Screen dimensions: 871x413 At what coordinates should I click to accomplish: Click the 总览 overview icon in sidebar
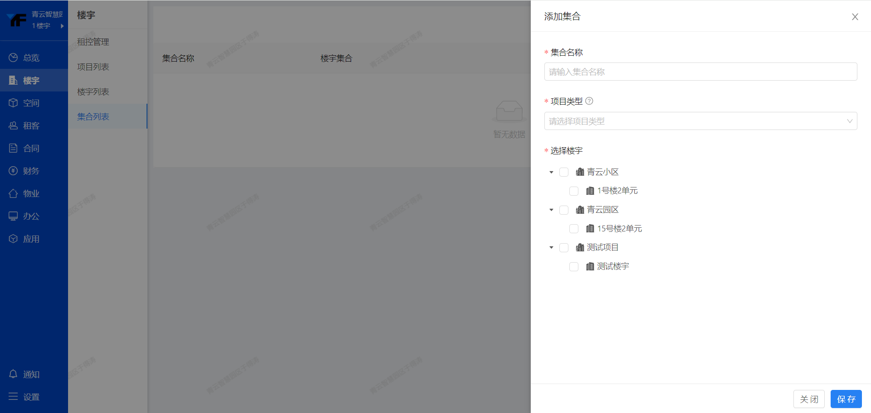13,58
